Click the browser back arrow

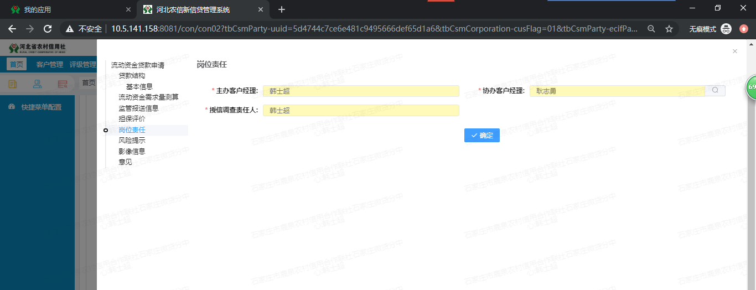[x=12, y=29]
